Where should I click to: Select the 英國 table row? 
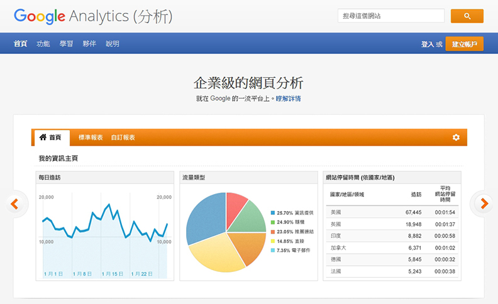tap(392, 224)
